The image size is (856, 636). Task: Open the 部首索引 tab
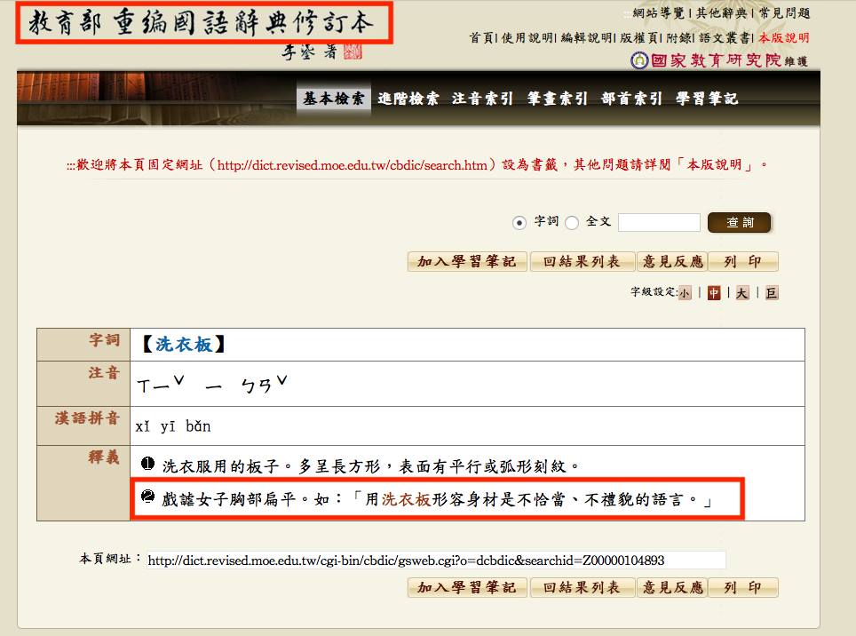click(x=631, y=99)
